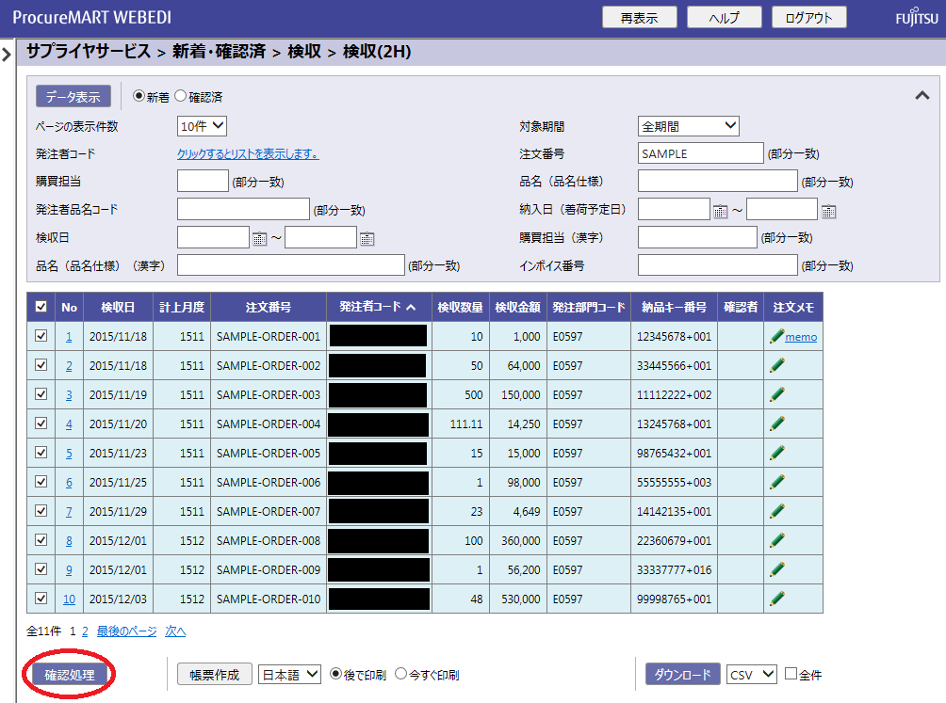Focus the 発注者品名コード input field

(243, 209)
